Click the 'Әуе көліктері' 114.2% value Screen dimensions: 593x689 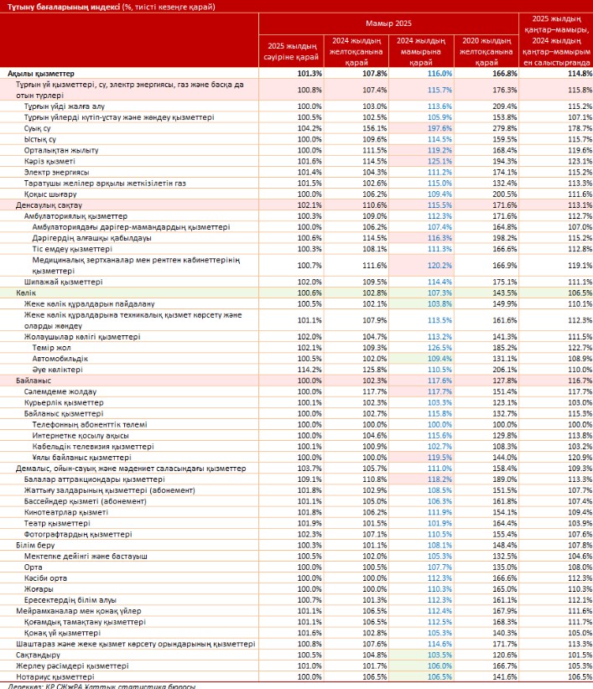[310, 370]
